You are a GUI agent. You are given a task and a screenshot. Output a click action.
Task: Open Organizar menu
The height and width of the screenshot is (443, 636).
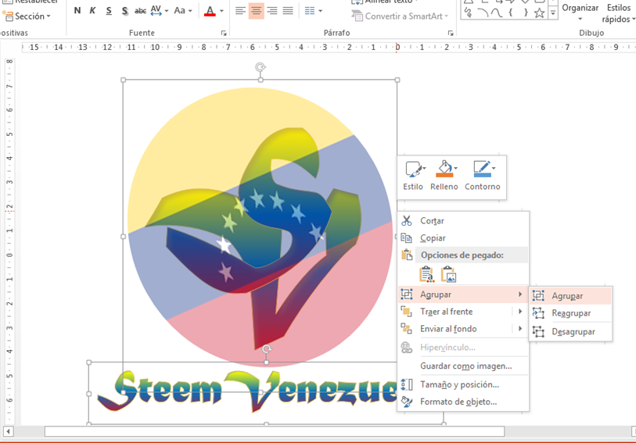[580, 13]
